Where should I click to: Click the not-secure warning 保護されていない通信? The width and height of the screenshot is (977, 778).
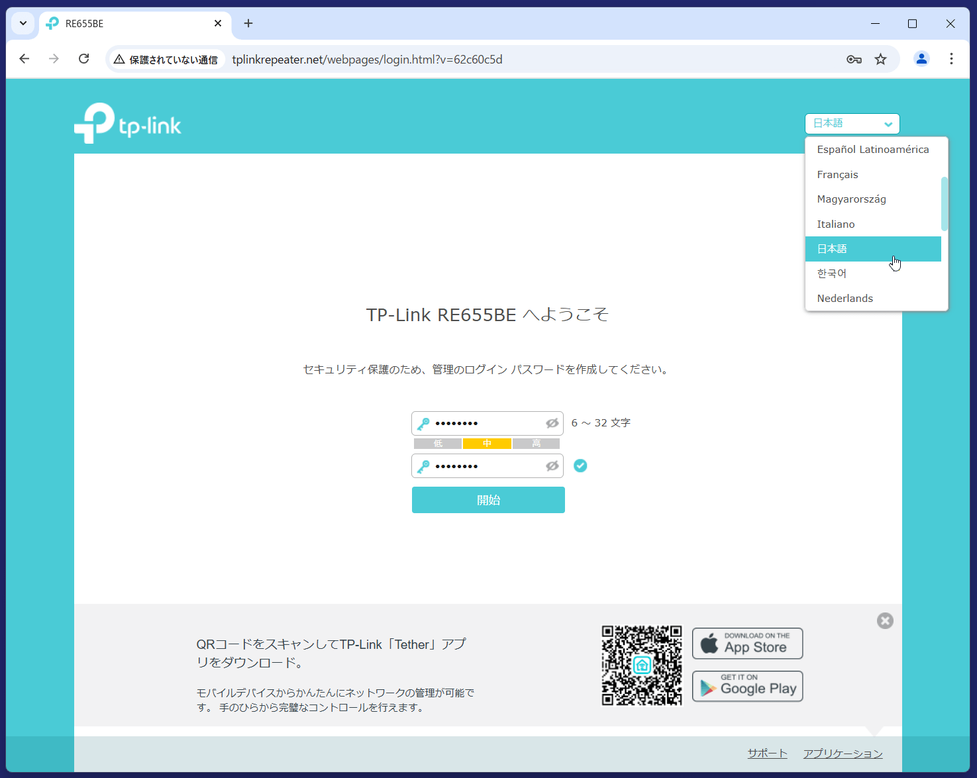(x=166, y=60)
